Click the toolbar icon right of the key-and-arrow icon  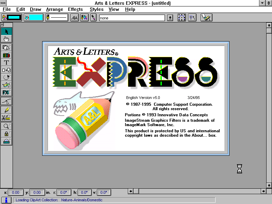click(206, 18)
